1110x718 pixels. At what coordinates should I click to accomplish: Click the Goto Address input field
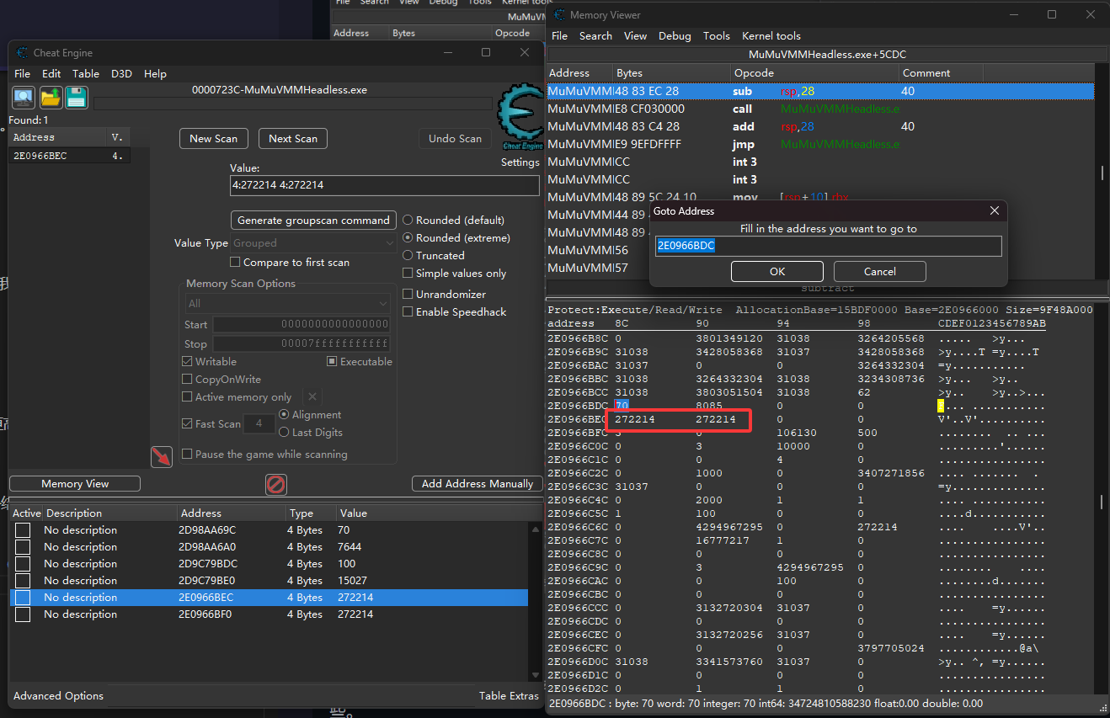click(828, 246)
